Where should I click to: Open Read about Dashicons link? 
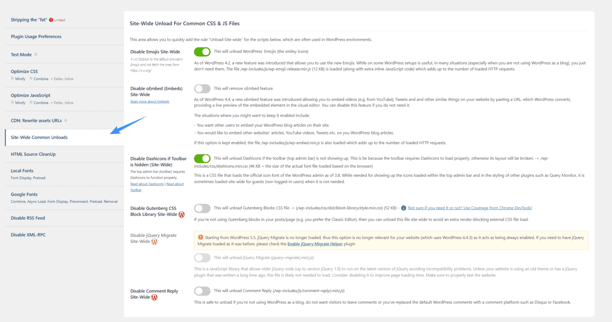[x=147, y=184]
